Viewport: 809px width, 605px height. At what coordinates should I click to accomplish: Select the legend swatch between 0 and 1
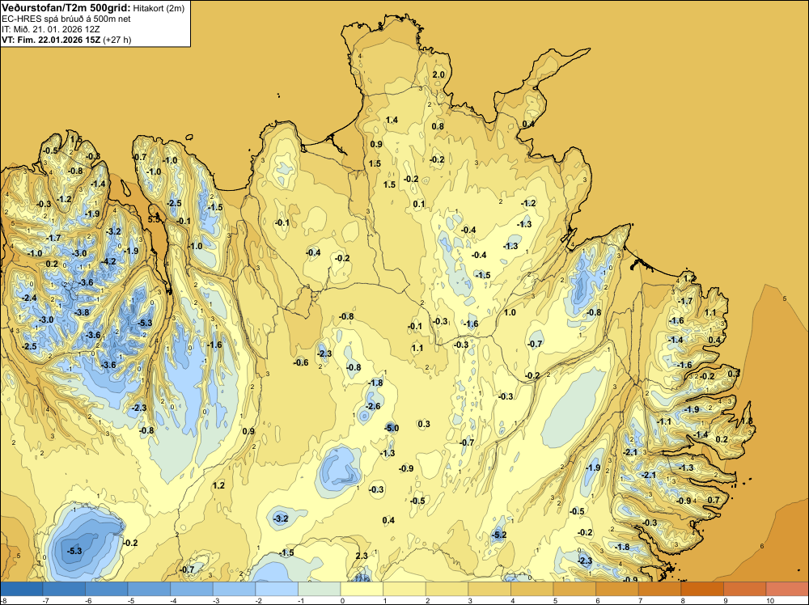[362, 589]
